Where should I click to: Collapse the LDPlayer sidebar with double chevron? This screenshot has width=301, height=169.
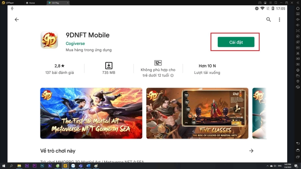pyautogui.click(x=298, y=3)
